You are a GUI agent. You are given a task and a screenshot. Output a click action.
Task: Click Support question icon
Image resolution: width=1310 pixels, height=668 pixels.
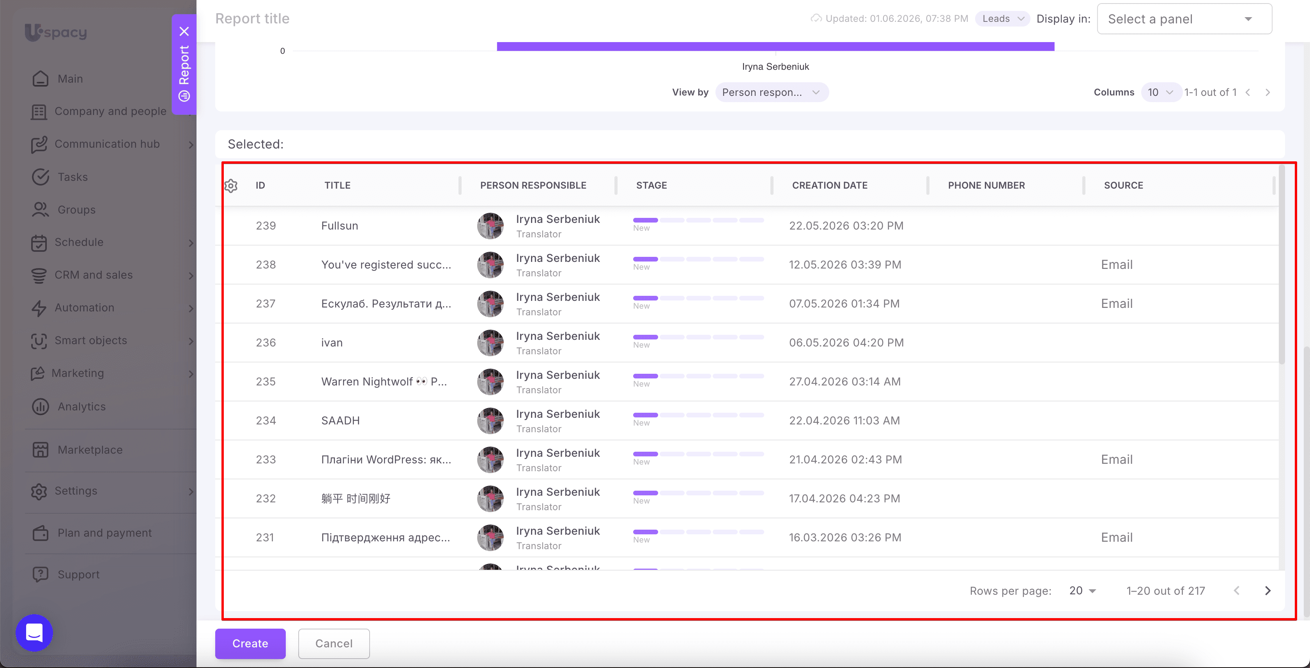tap(40, 574)
